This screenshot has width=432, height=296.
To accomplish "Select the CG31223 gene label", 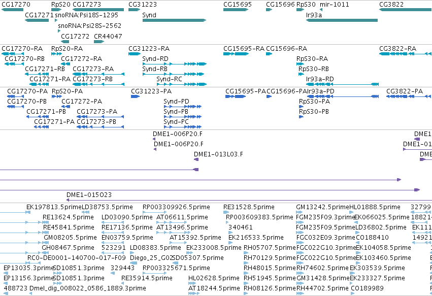I will (x=143, y=5).
